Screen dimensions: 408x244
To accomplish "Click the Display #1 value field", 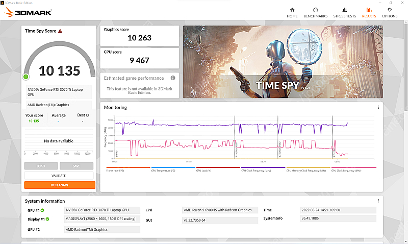I will 103,219.
